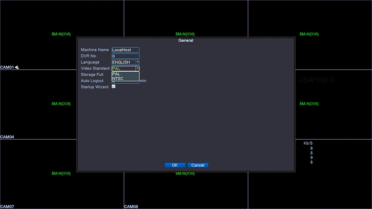This screenshot has width=372, height=209.
Task: Click into the DVR No. field
Action: (x=125, y=56)
